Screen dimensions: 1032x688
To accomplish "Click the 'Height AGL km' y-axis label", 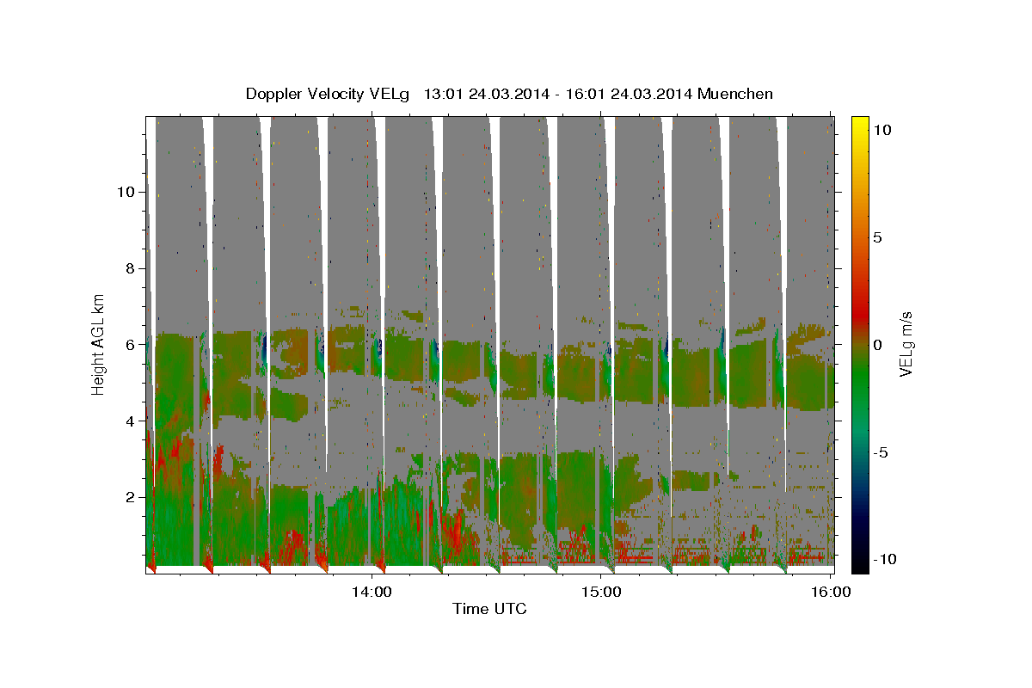I will pyautogui.click(x=99, y=344).
